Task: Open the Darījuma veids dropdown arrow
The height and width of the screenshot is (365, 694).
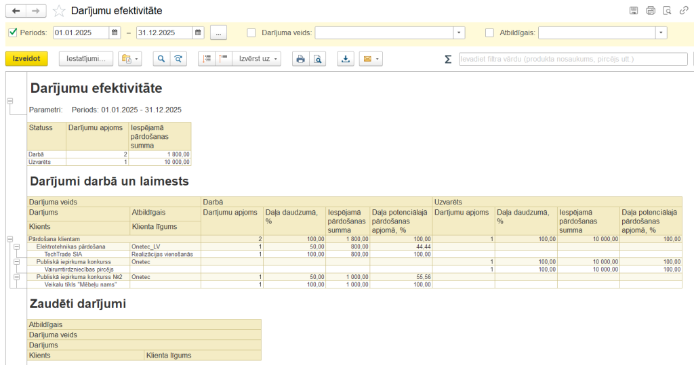Action: point(459,33)
